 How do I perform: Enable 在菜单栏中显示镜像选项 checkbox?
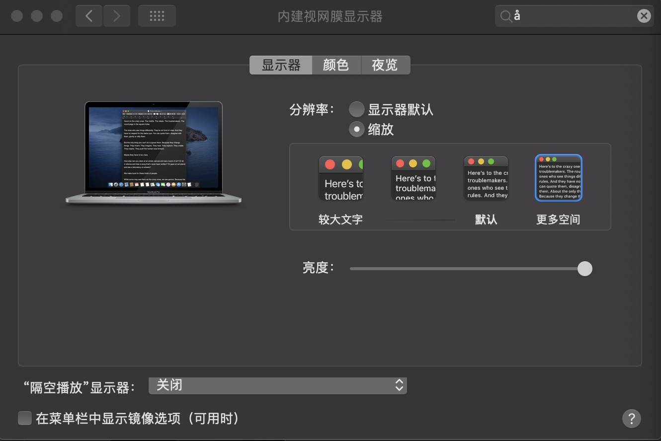coord(25,418)
